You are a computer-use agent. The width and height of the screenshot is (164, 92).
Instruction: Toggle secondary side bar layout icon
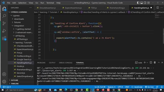point(145,3)
